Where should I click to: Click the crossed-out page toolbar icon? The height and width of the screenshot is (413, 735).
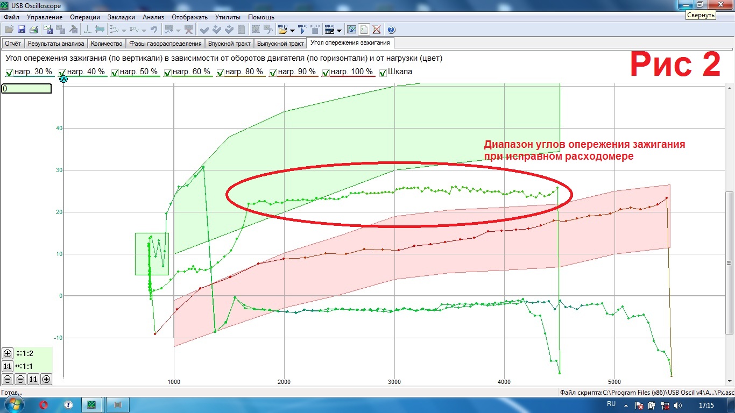pyautogui.click(x=377, y=30)
